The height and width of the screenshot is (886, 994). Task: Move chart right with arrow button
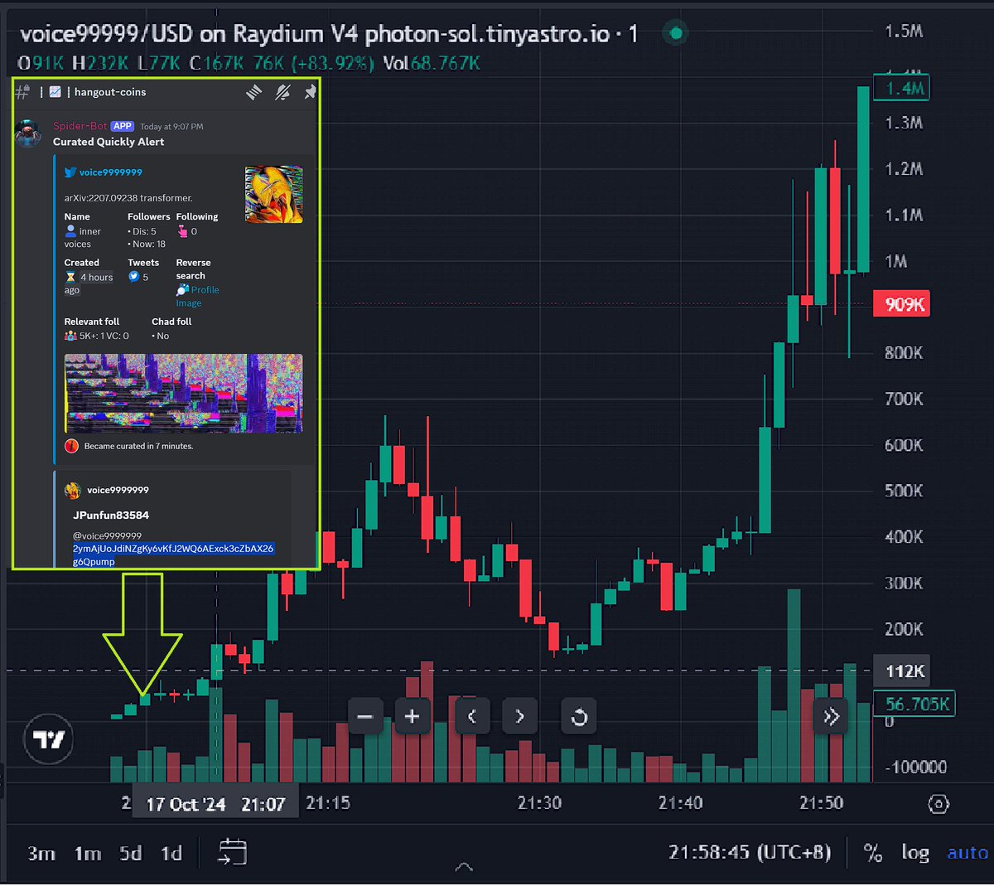tap(519, 716)
